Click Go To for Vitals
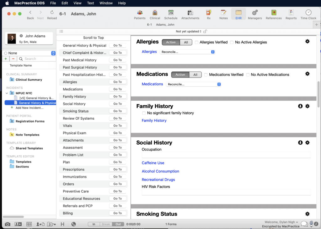This screenshot has width=321, height=229. pos(118,126)
